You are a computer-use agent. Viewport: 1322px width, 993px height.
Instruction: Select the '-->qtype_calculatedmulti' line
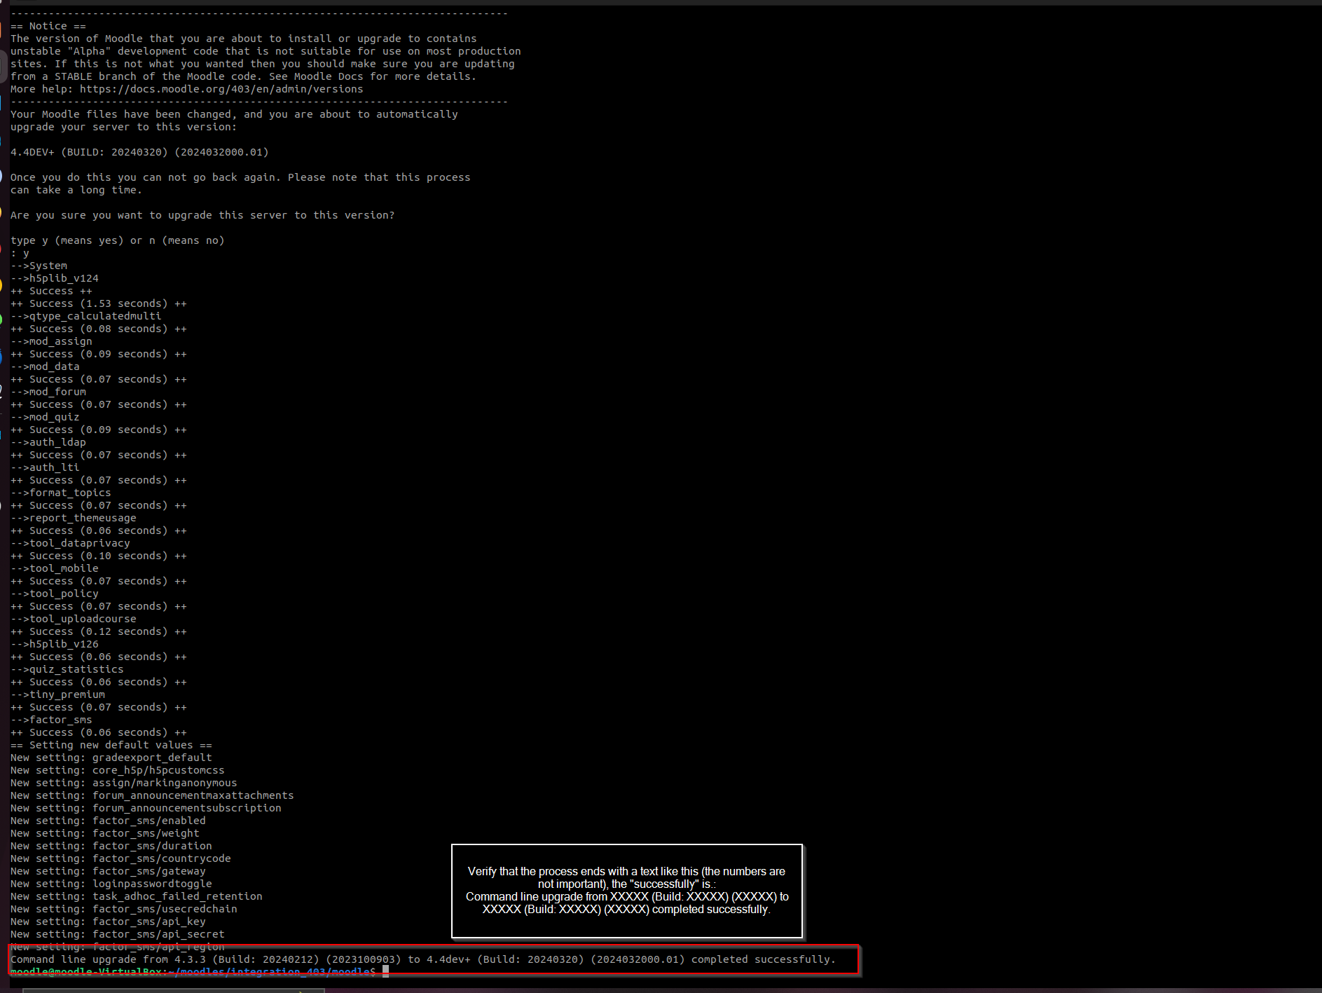pyautogui.click(x=86, y=316)
